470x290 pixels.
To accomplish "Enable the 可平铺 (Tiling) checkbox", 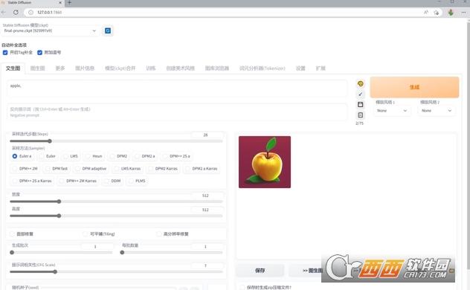I will click(x=86, y=233).
